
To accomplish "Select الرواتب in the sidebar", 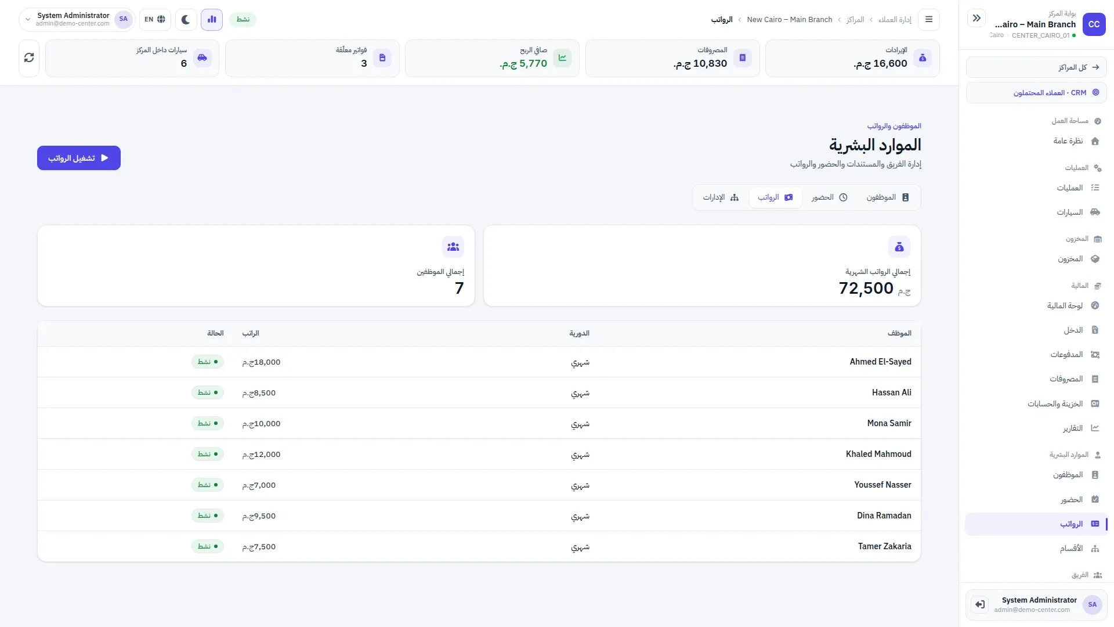I will tap(1036, 524).
